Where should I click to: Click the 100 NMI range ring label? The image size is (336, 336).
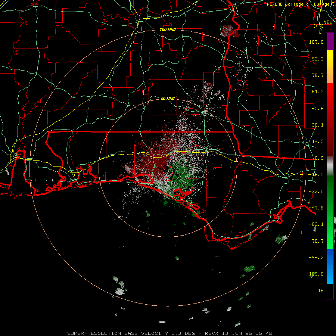[x=168, y=29]
